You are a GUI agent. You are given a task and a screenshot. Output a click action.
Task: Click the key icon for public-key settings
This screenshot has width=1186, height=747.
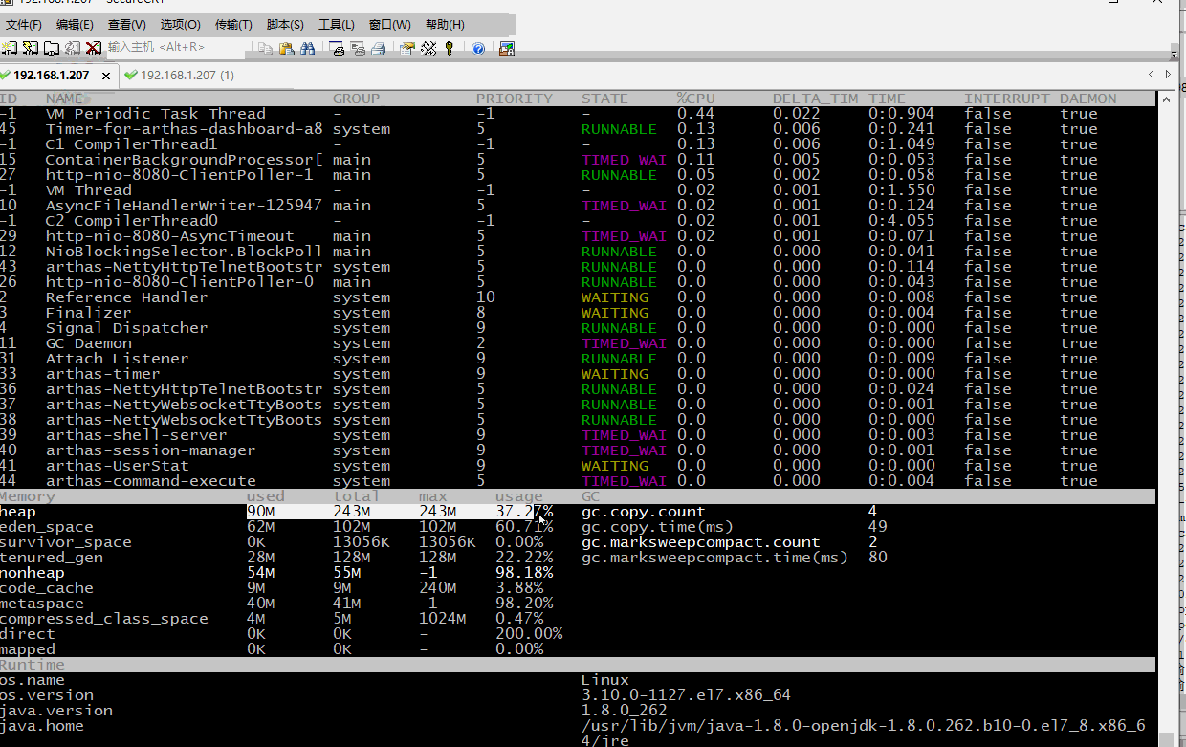click(450, 48)
